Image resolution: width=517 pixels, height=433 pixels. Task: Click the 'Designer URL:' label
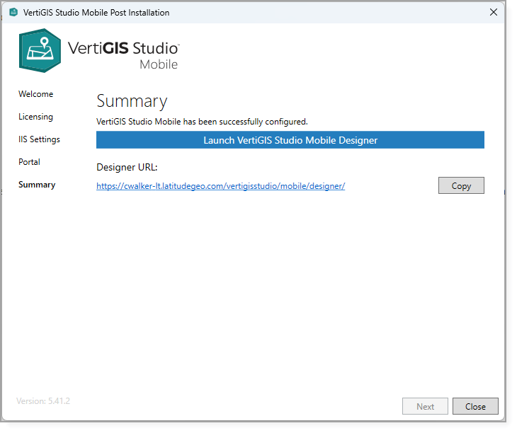click(x=127, y=167)
